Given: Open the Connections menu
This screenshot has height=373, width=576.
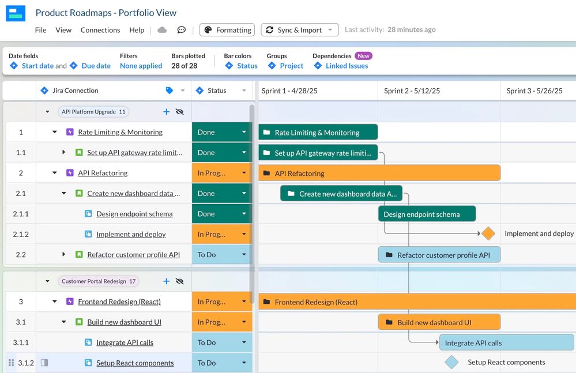Looking at the screenshot, I should pyautogui.click(x=100, y=29).
